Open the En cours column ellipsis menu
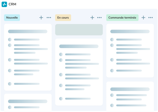The width and height of the screenshot is (158, 112). [x=100, y=18]
